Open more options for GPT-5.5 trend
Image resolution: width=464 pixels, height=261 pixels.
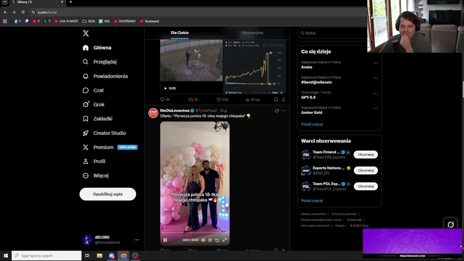(375, 93)
